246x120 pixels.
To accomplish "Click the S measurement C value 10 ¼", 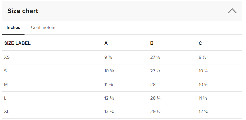I will pyautogui.click(x=203, y=71).
